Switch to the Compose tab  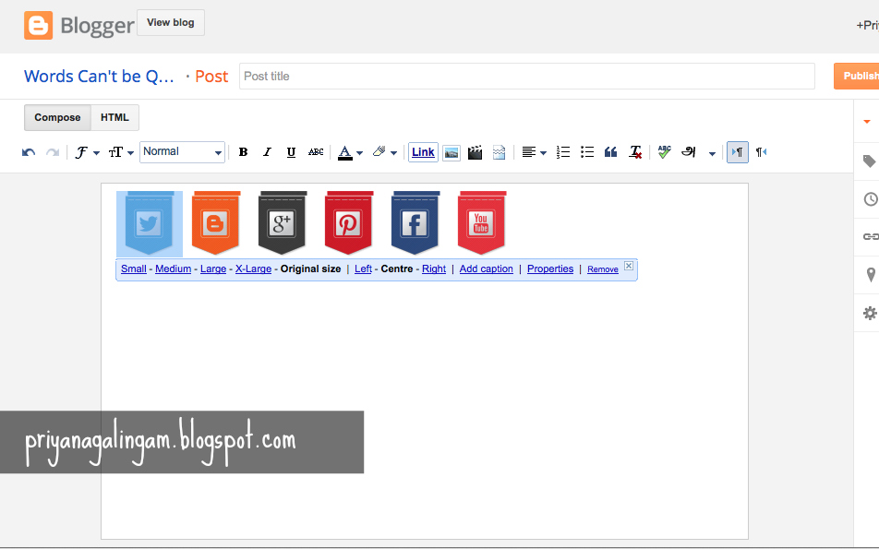pos(57,118)
